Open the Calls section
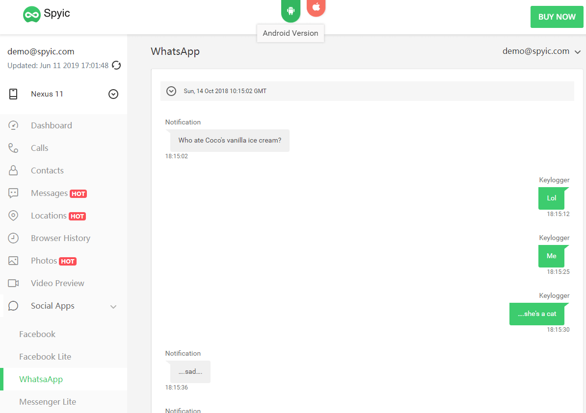Viewport: 586px width, 413px height. click(x=39, y=148)
